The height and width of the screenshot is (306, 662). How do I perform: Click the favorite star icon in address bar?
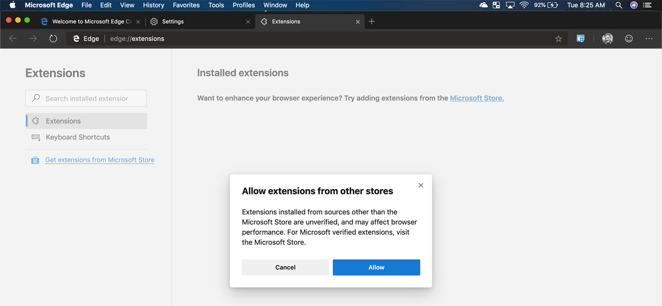[558, 39]
